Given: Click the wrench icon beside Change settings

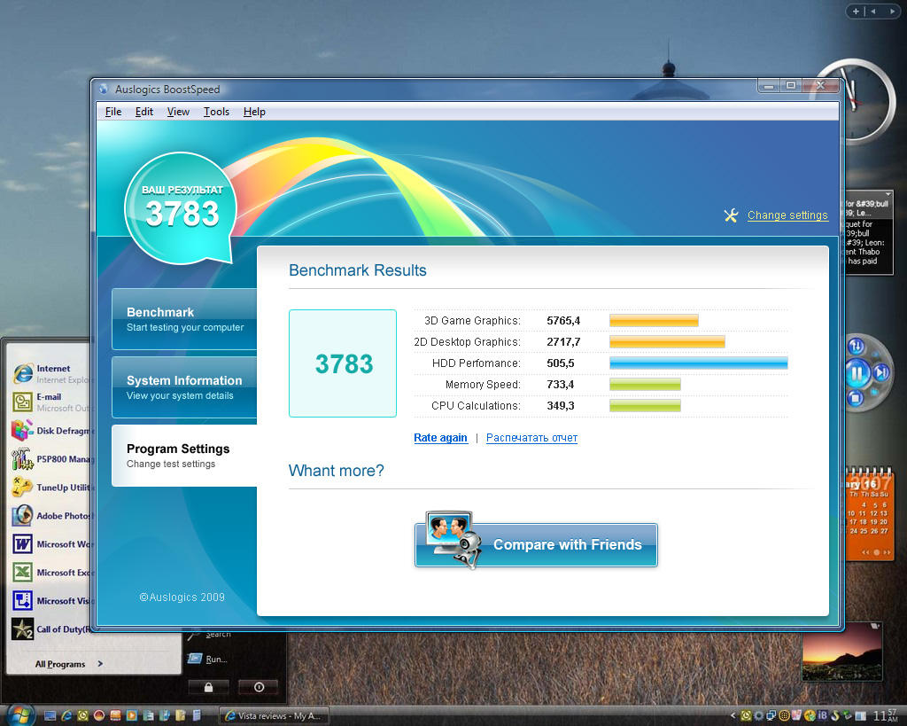Looking at the screenshot, I should pyautogui.click(x=731, y=215).
